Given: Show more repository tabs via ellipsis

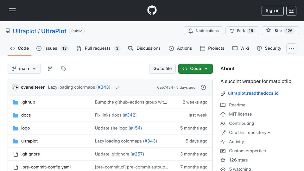Looking at the screenshot, I should click(x=291, y=48).
